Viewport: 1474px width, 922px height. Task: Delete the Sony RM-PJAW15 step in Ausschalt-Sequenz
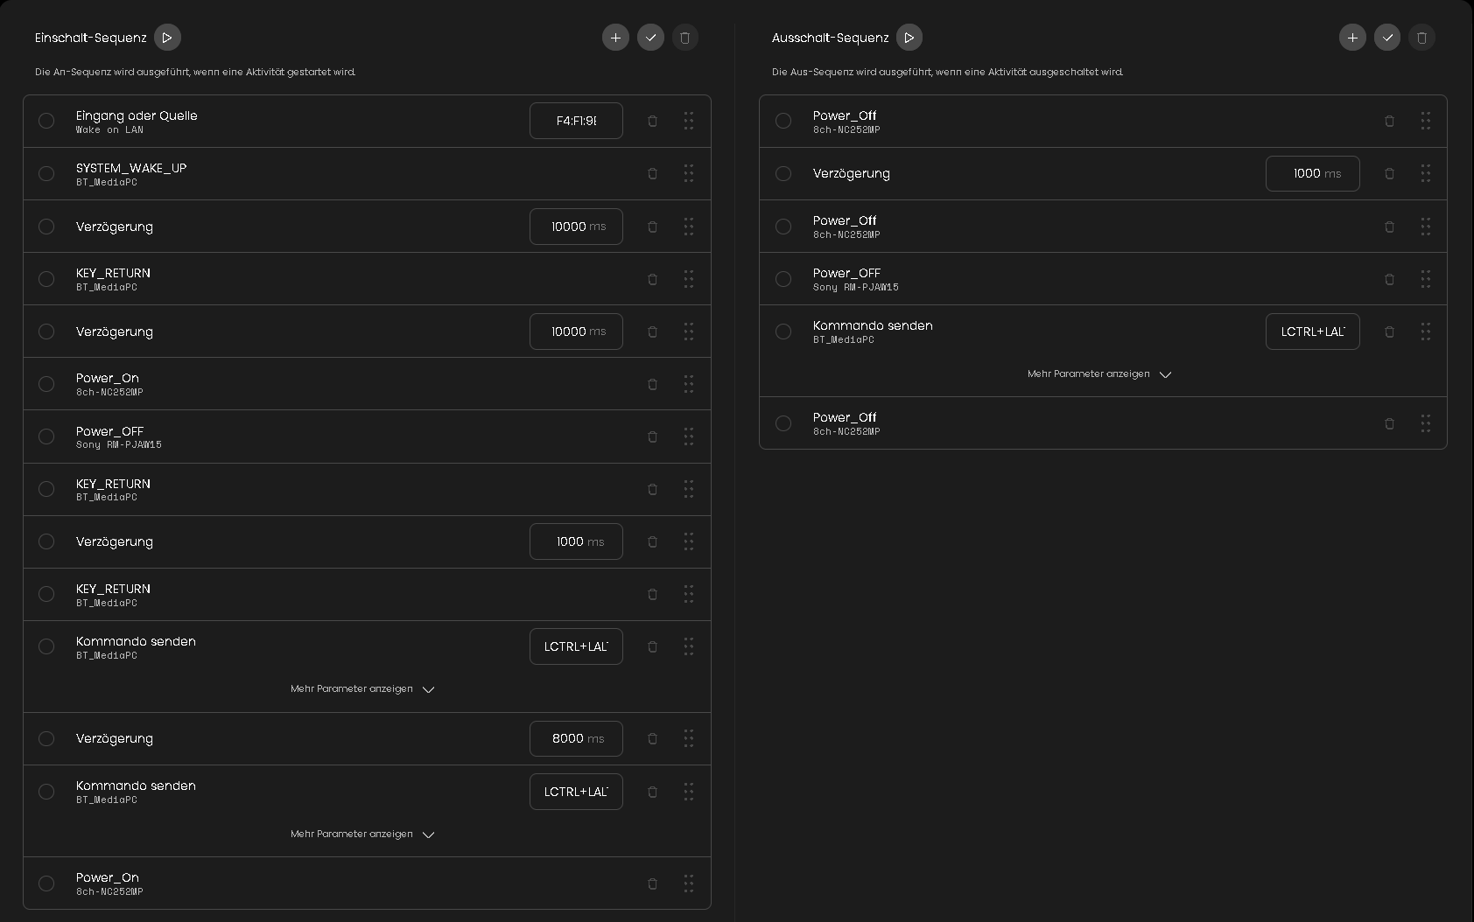click(1389, 279)
